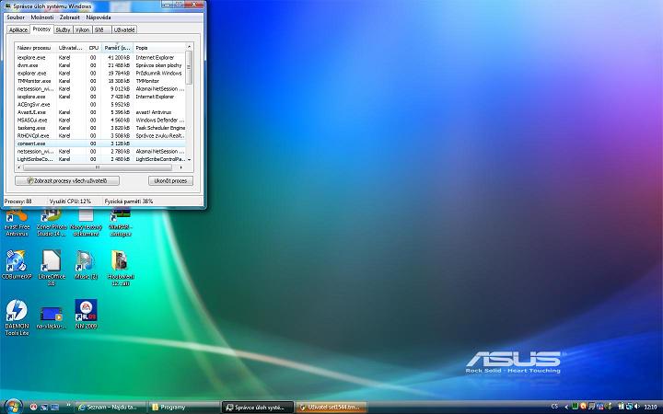Click the horizontal scrollbar thumb in process list
Screen dimensions: 663x414
98,167
